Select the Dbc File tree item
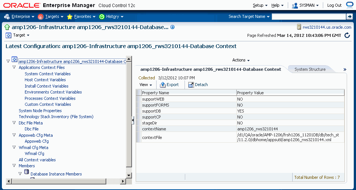The image size is (356, 190). pos(32,129)
